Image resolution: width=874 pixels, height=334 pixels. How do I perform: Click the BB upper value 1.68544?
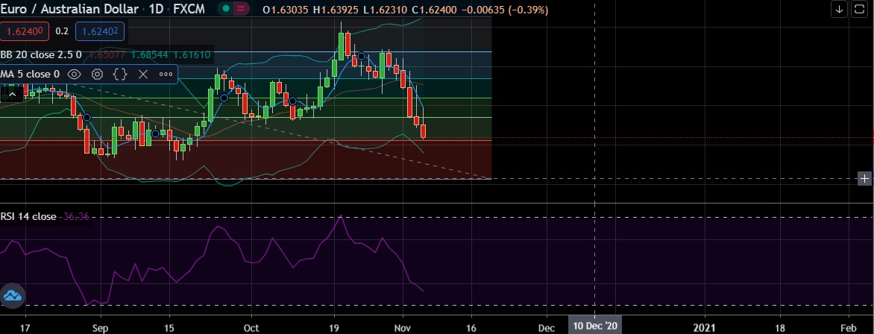coord(150,54)
